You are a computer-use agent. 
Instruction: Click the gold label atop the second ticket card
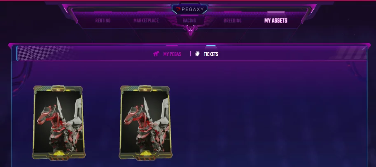(x=145, y=90)
